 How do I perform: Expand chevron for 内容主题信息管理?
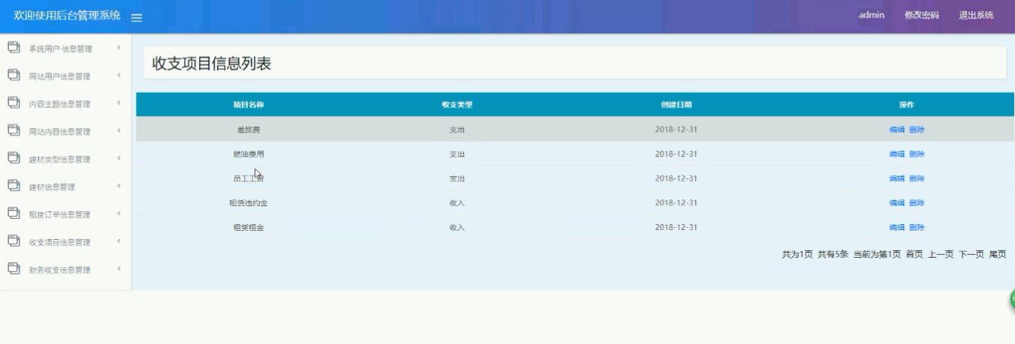[119, 103]
